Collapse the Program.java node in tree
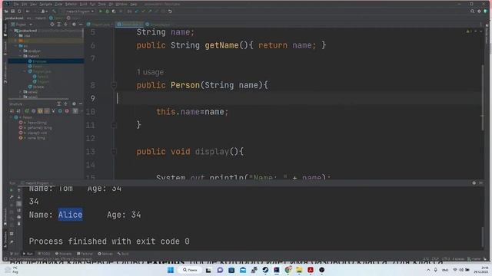The width and height of the screenshot is (492, 276). pyautogui.click(x=25, y=71)
